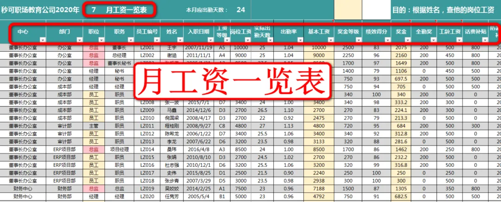Select employee ID cell LZ001
Screen dimensions: 501x202
[x=148, y=48]
